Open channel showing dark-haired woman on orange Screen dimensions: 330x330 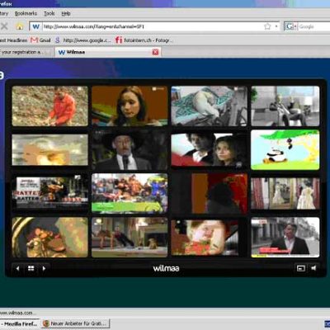click(130, 106)
